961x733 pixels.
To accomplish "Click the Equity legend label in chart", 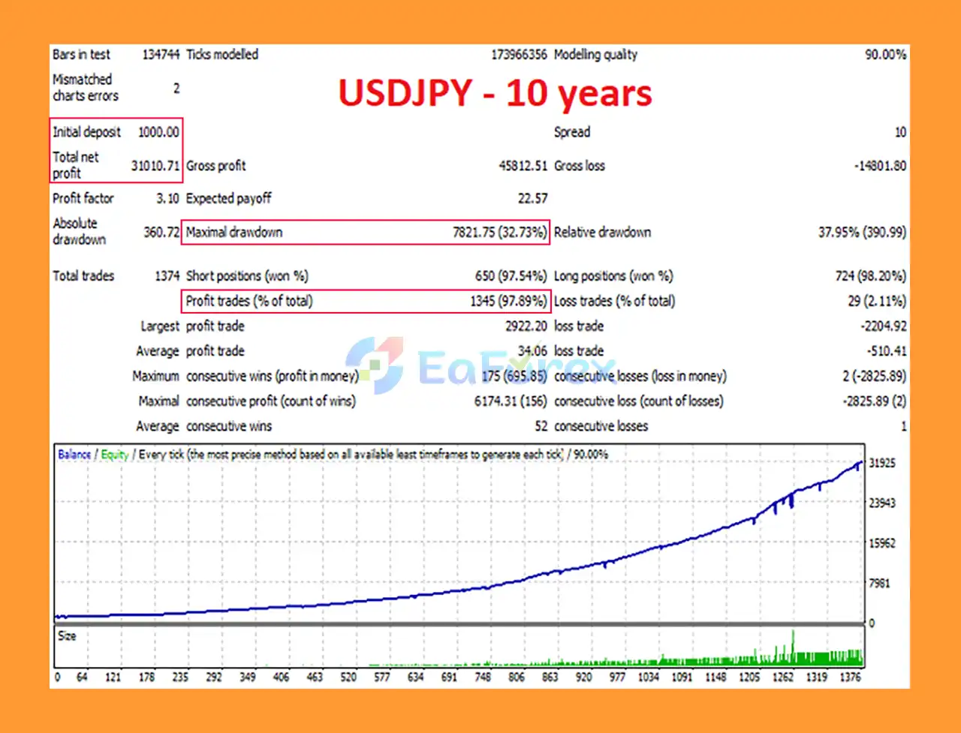I will 115,455.
